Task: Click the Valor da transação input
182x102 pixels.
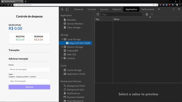Action: [29, 81]
